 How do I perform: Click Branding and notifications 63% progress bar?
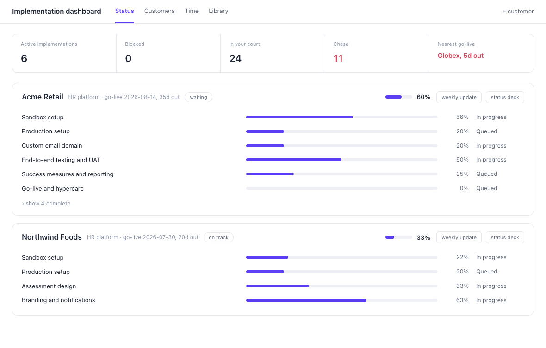click(341, 300)
